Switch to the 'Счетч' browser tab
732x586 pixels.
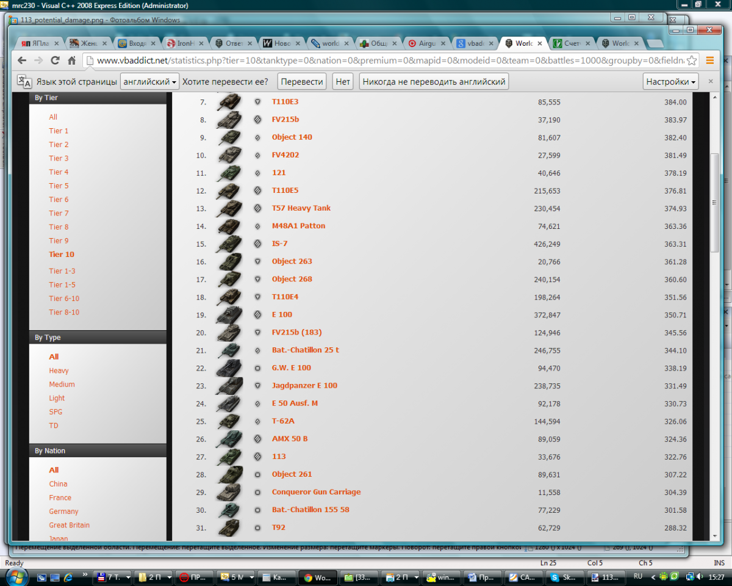click(x=572, y=43)
